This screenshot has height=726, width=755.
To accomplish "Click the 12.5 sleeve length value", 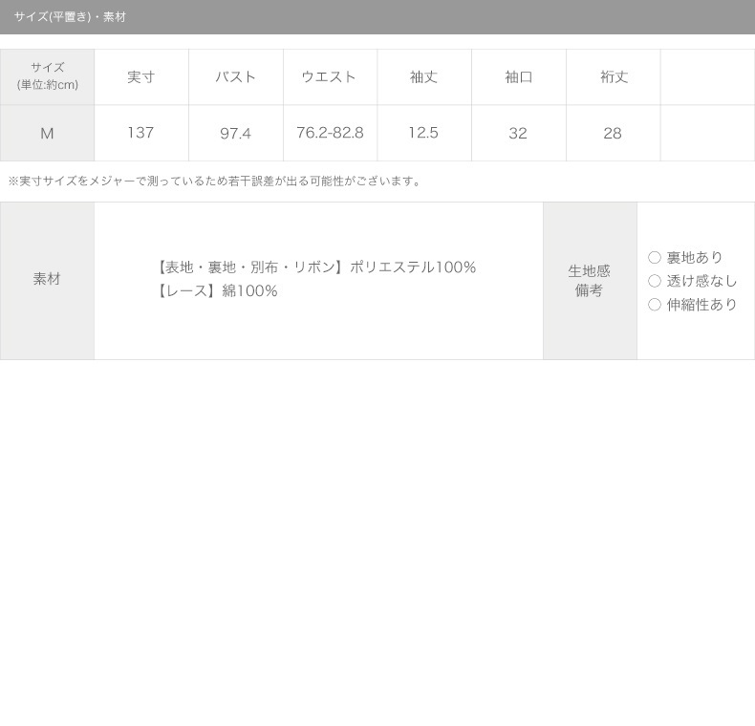I will [423, 133].
